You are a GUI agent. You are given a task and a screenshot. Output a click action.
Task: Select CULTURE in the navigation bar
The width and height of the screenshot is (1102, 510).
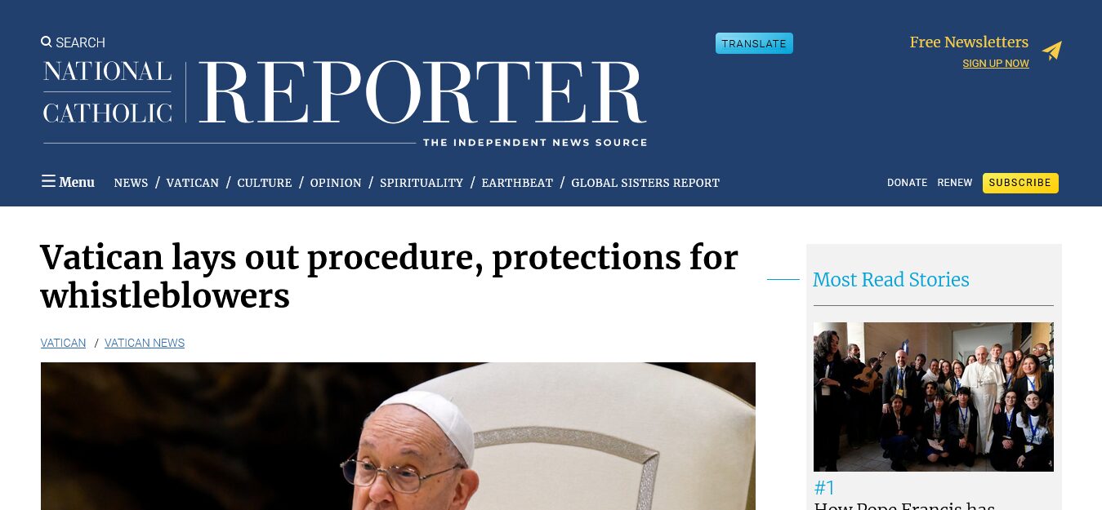[x=265, y=183]
